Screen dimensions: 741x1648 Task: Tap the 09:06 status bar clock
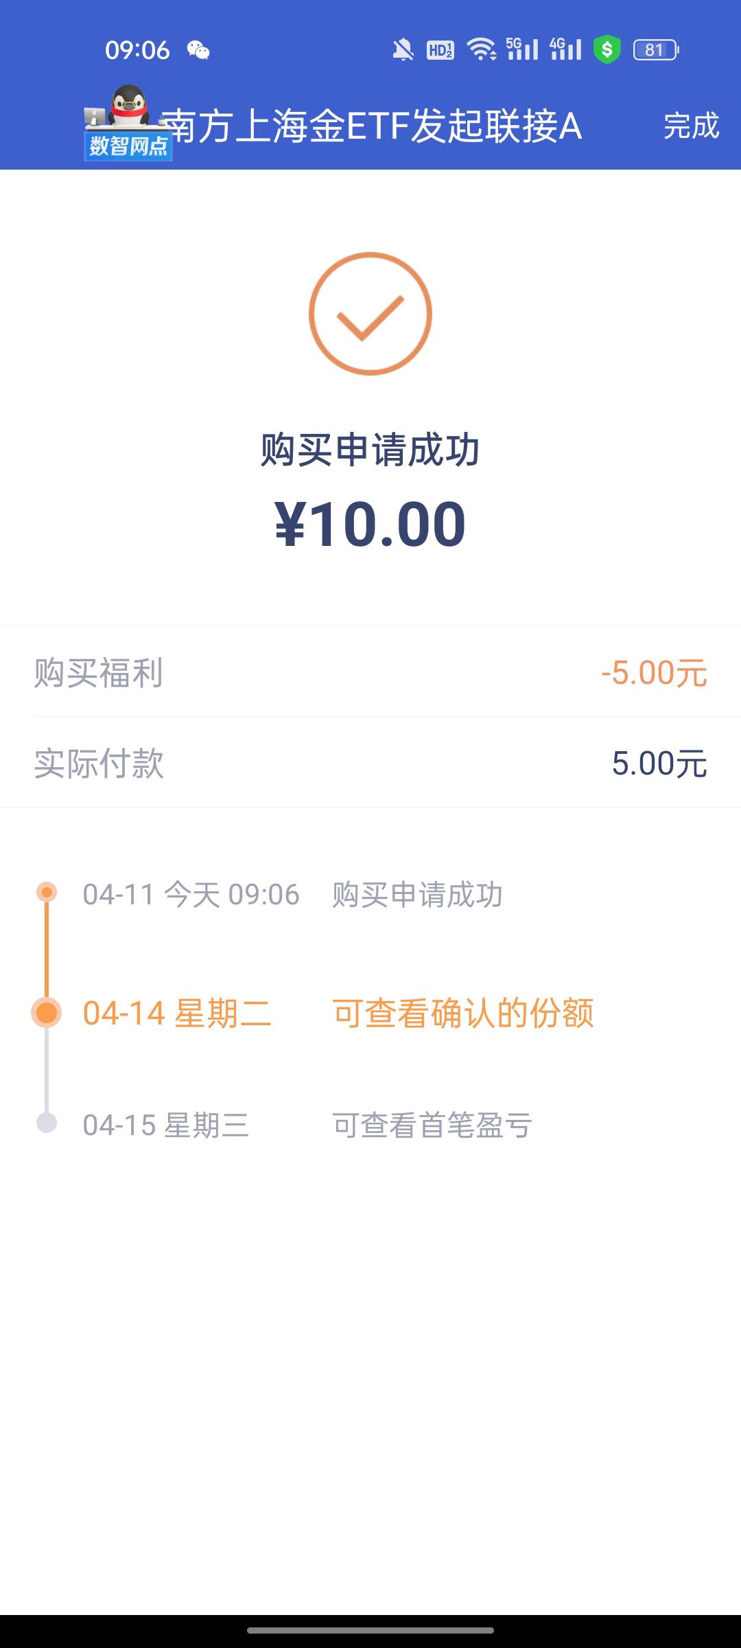coord(137,50)
